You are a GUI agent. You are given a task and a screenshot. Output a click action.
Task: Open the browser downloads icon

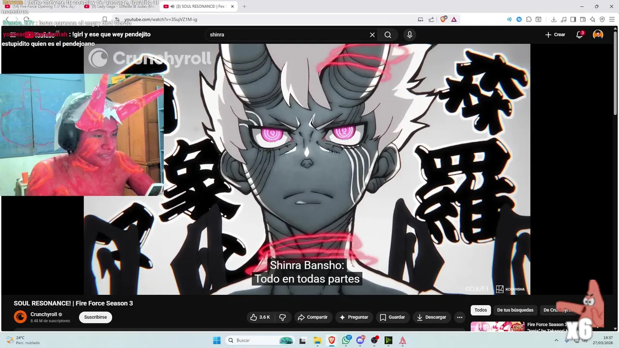pyautogui.click(x=554, y=19)
